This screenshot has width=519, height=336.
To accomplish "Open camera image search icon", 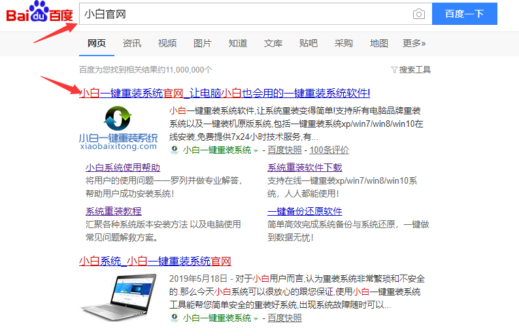I will click(419, 14).
